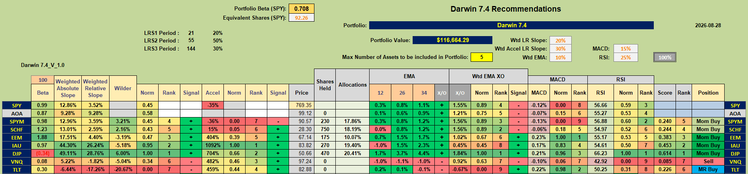Select the Max Number of Assets cell showing 5

pyautogui.click(x=481, y=57)
